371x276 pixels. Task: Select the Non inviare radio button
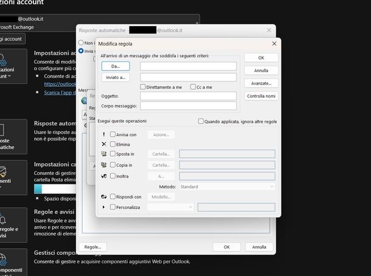[81, 43]
